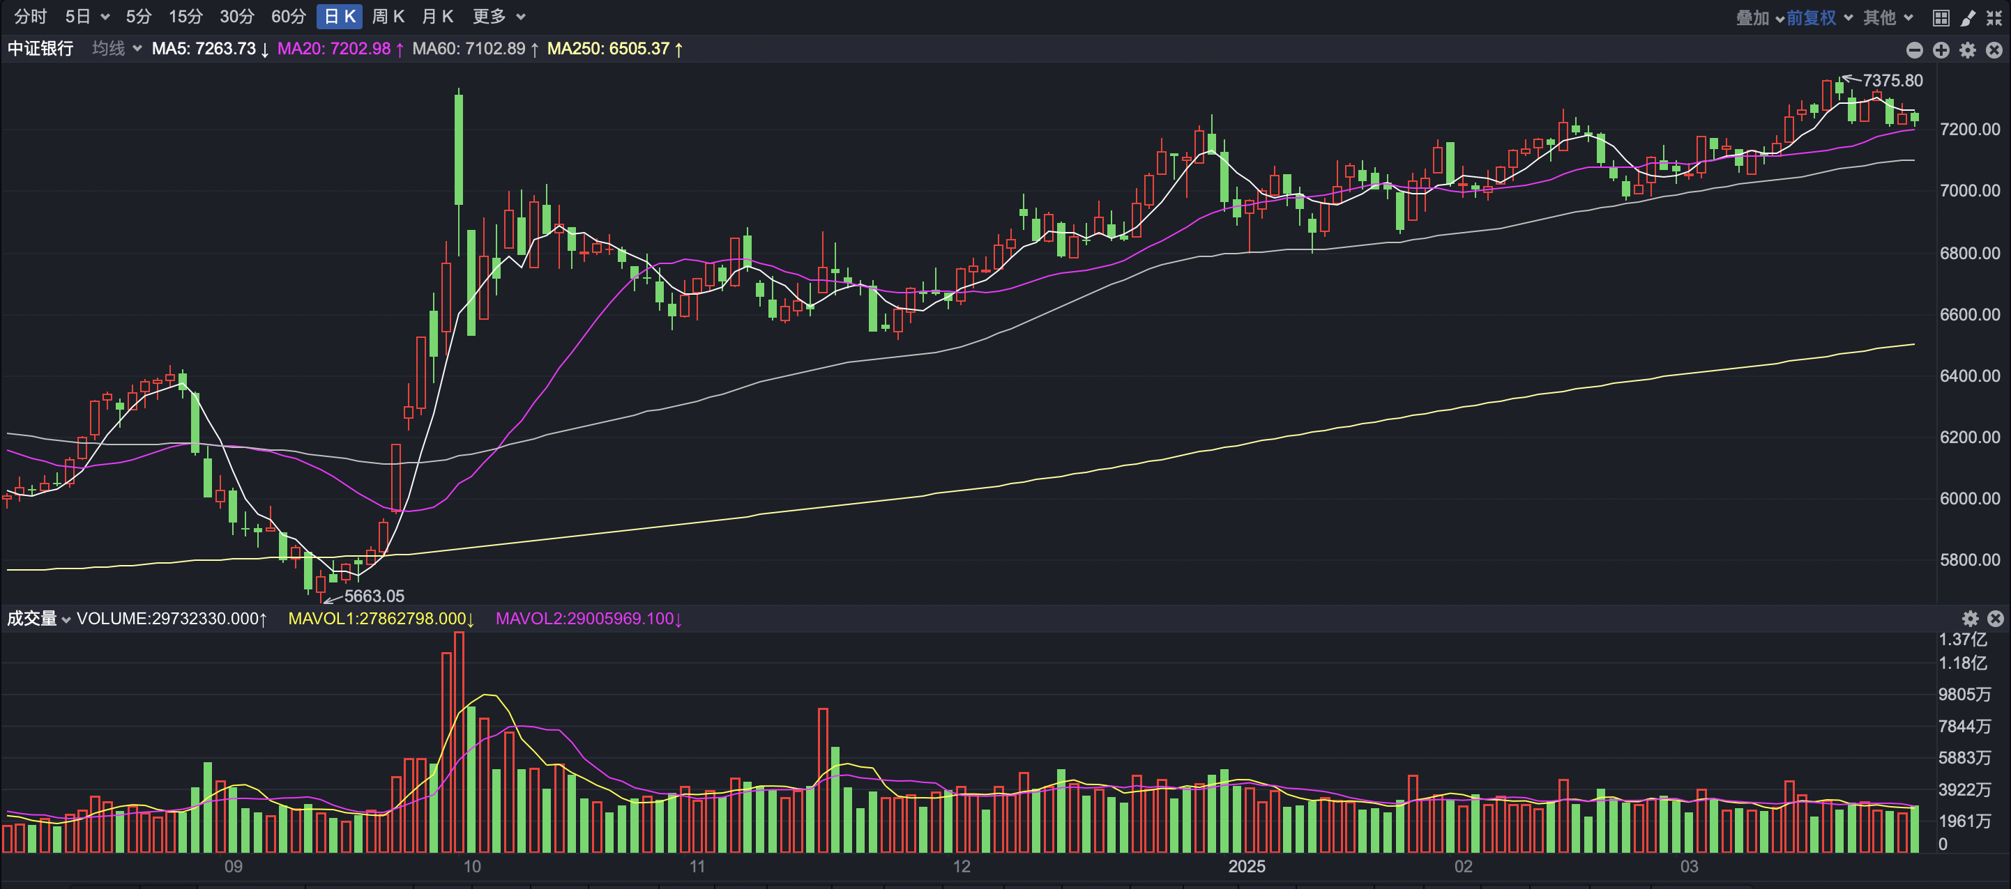Toggle MA250 line via its label
Screen dimensions: 2011x889
(x=614, y=48)
